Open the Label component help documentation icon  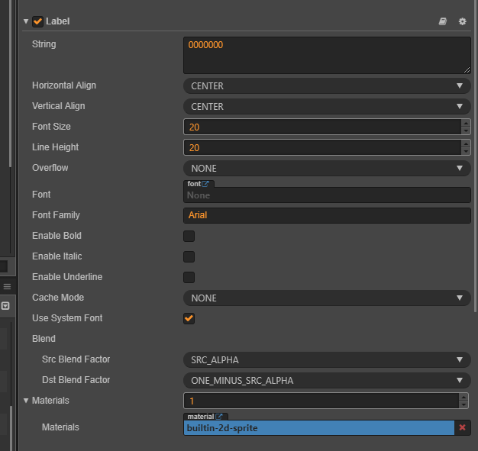point(443,21)
